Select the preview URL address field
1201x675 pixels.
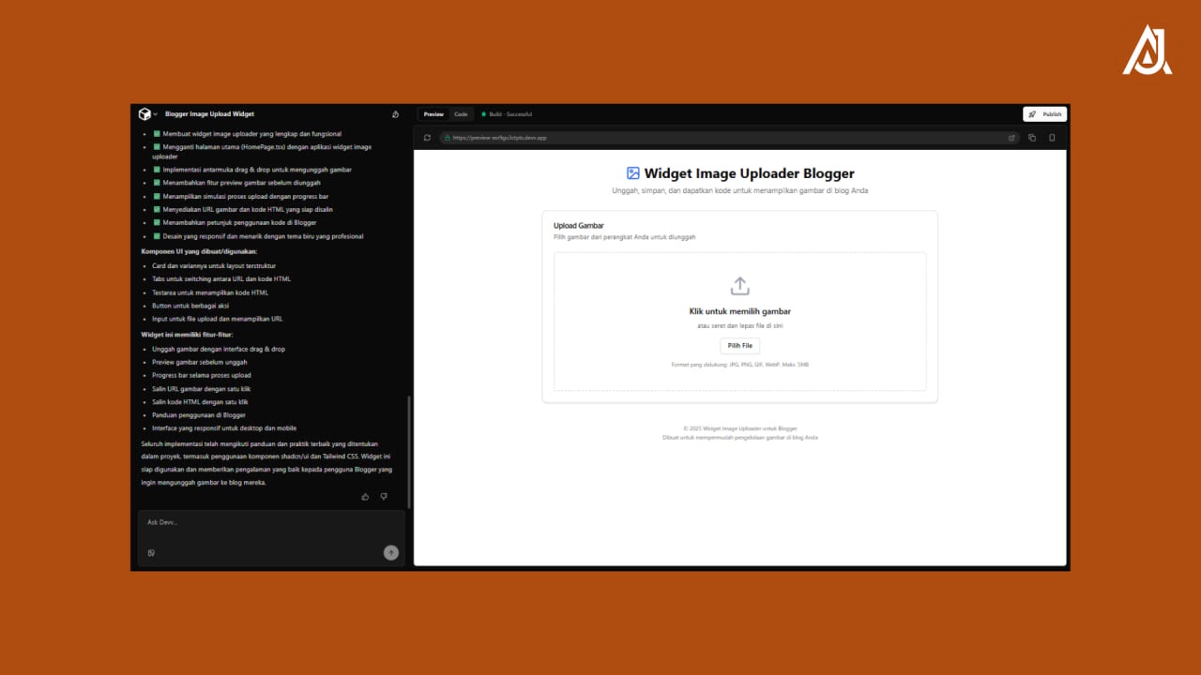coord(729,138)
